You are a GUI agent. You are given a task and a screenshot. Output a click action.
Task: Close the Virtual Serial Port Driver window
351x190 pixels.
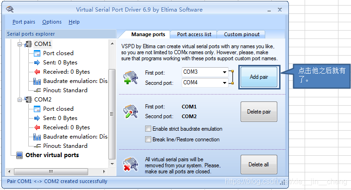[x=280, y=10]
